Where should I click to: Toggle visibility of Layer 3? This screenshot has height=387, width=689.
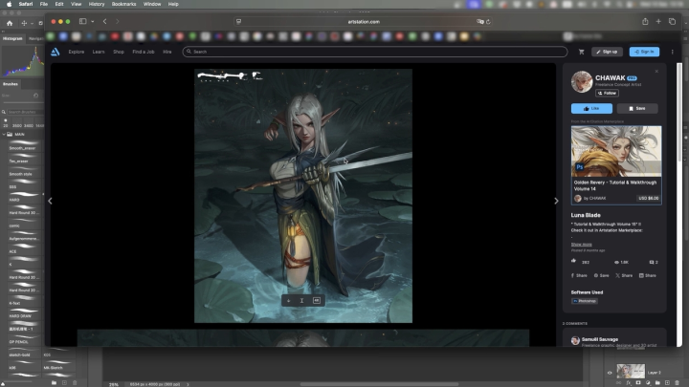click(x=610, y=372)
